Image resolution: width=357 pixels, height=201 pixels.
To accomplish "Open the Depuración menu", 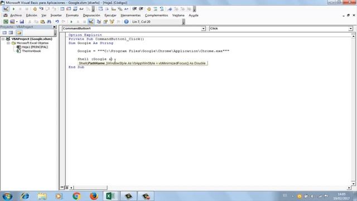I will (x=91, y=15).
